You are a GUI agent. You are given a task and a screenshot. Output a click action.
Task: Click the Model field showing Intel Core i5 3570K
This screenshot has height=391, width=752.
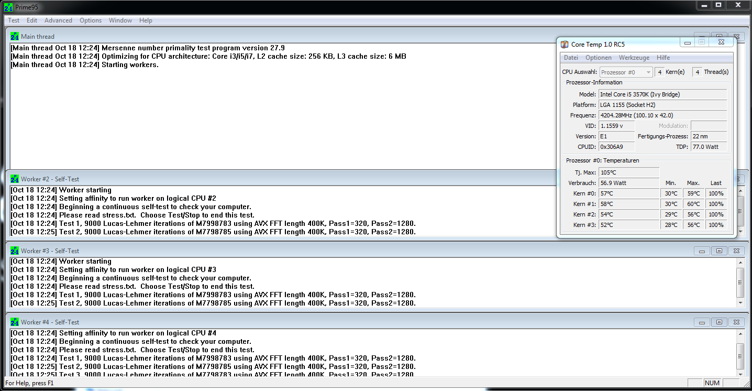[662, 94]
